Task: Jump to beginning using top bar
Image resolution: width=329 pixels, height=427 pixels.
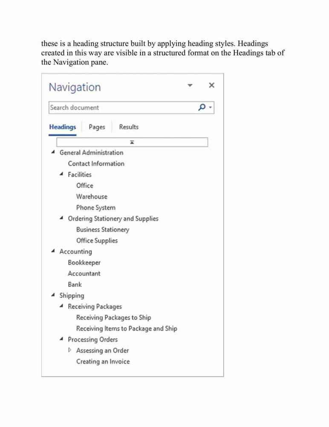Action: (132, 142)
